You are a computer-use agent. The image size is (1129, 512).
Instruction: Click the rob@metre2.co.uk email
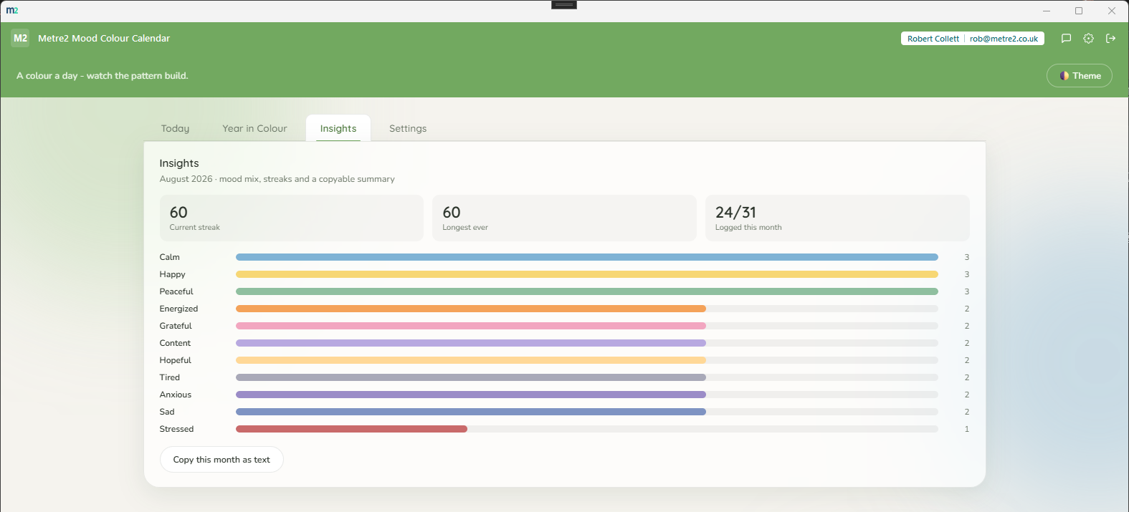tap(1004, 39)
